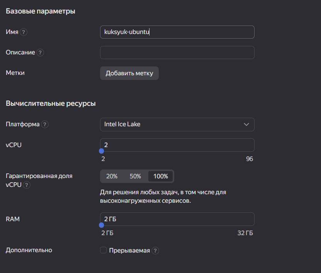
Task: Select 50% guaranteed vCPU share
Action: pos(135,176)
